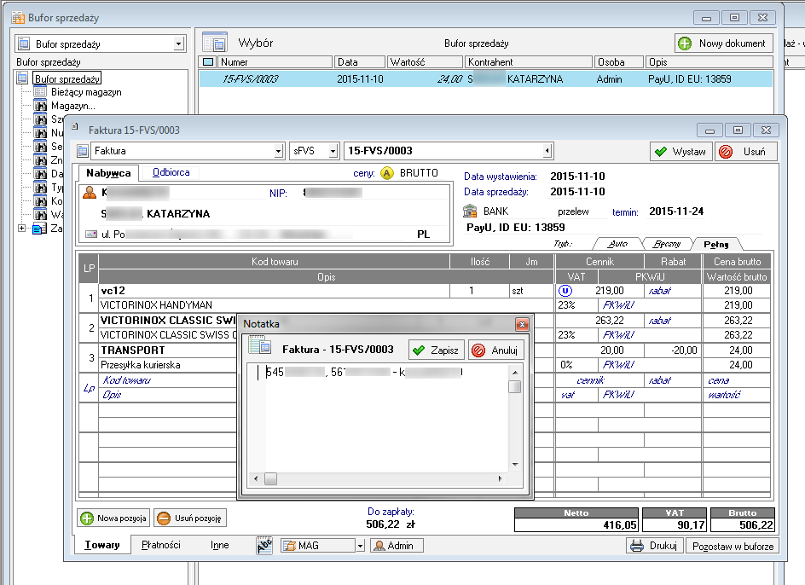
Task: Sort the list by Data column
Action: tap(359, 62)
